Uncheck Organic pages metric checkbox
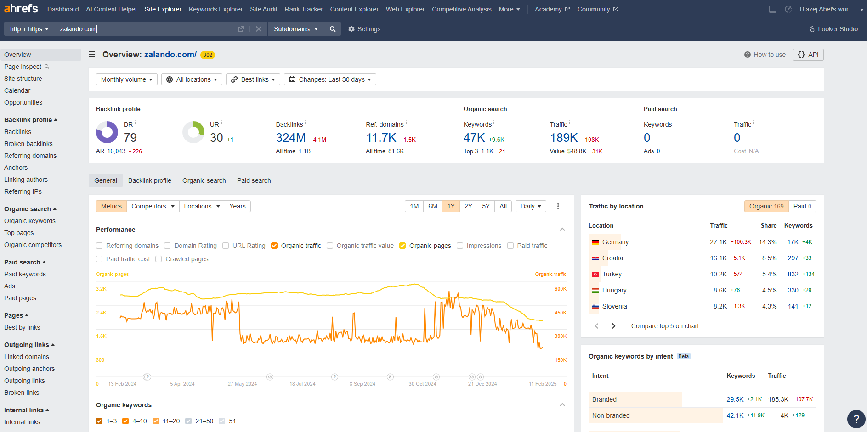867x432 pixels. pyautogui.click(x=402, y=246)
